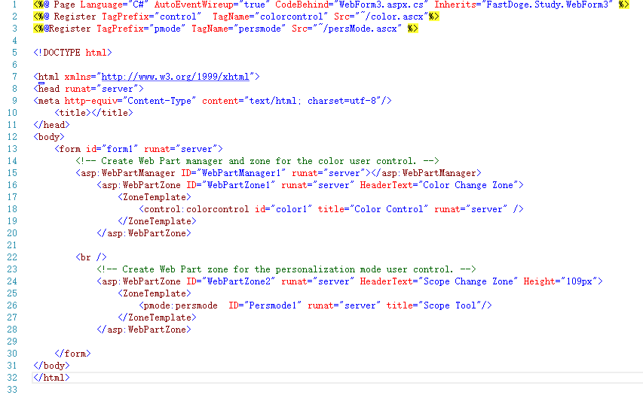Click line number 16 in the gutter

pos(12,185)
